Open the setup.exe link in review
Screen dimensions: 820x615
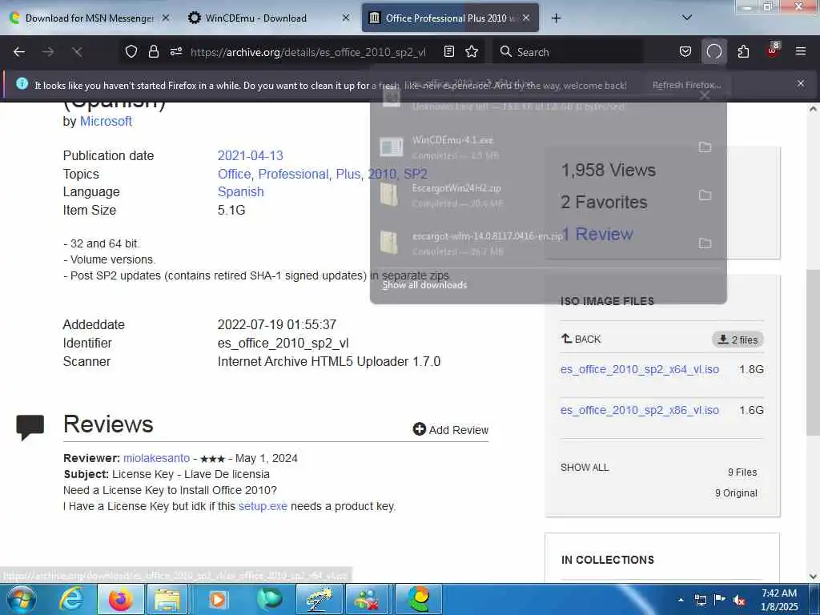tap(263, 506)
